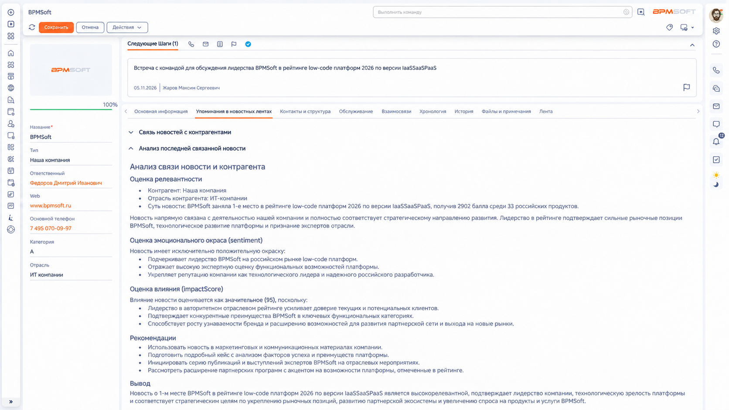
Task: Collapse the Следующие Шаги panel
Action: 692,45
